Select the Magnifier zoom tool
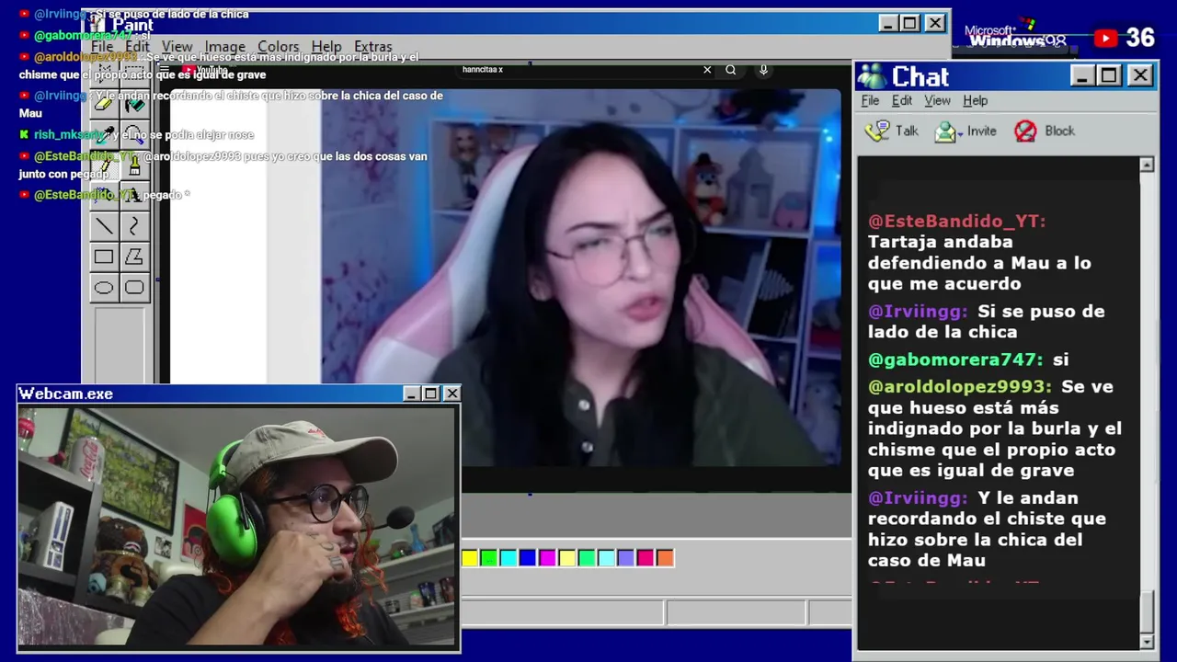The width and height of the screenshot is (1177, 662). (135, 134)
